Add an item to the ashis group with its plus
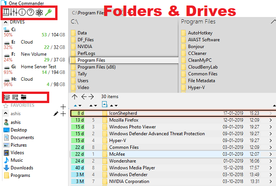Image resolution: width=276 pixels, height=186 pixels. tap(63, 114)
